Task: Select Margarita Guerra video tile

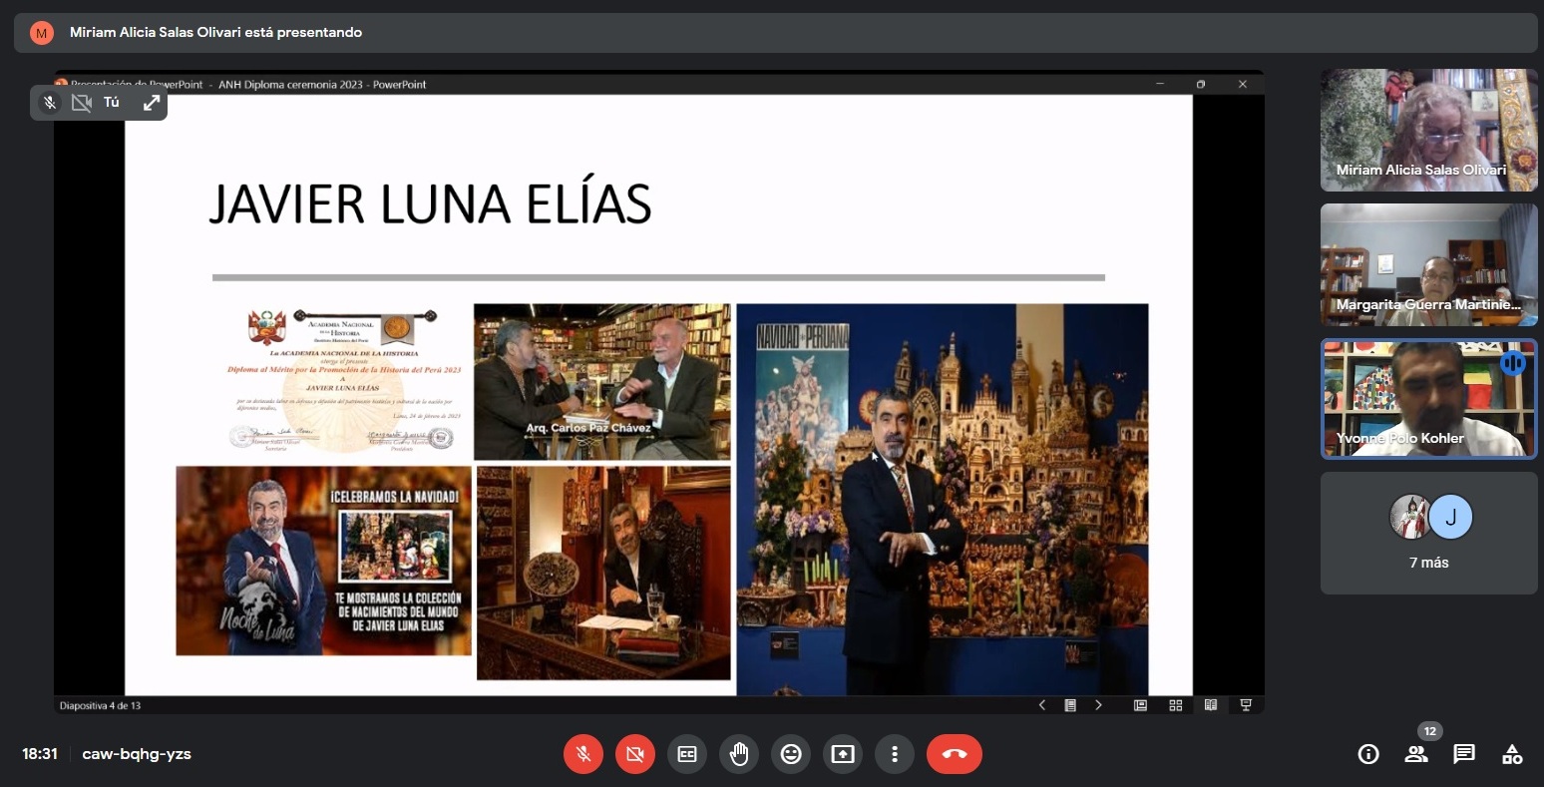Action: (x=1428, y=264)
